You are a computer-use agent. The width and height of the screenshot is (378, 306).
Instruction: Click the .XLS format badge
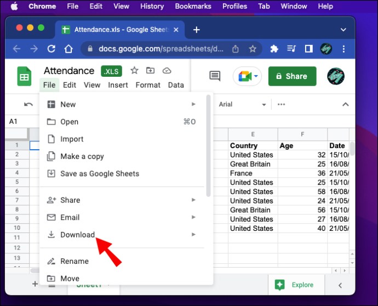coord(111,71)
